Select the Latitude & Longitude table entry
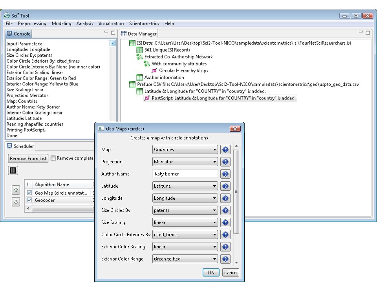This screenshot has width=377, height=282. click(201, 91)
